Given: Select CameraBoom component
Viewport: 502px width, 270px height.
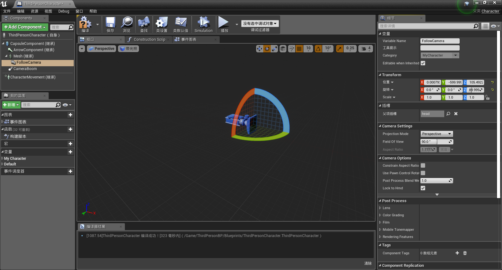Looking at the screenshot, I should (25, 69).
